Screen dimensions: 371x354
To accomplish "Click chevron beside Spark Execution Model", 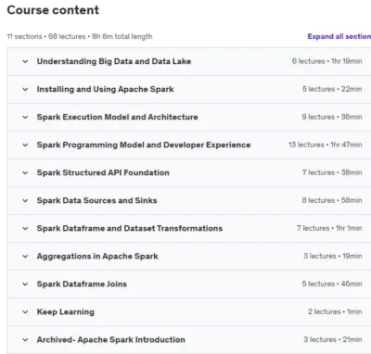I will (x=25, y=117).
